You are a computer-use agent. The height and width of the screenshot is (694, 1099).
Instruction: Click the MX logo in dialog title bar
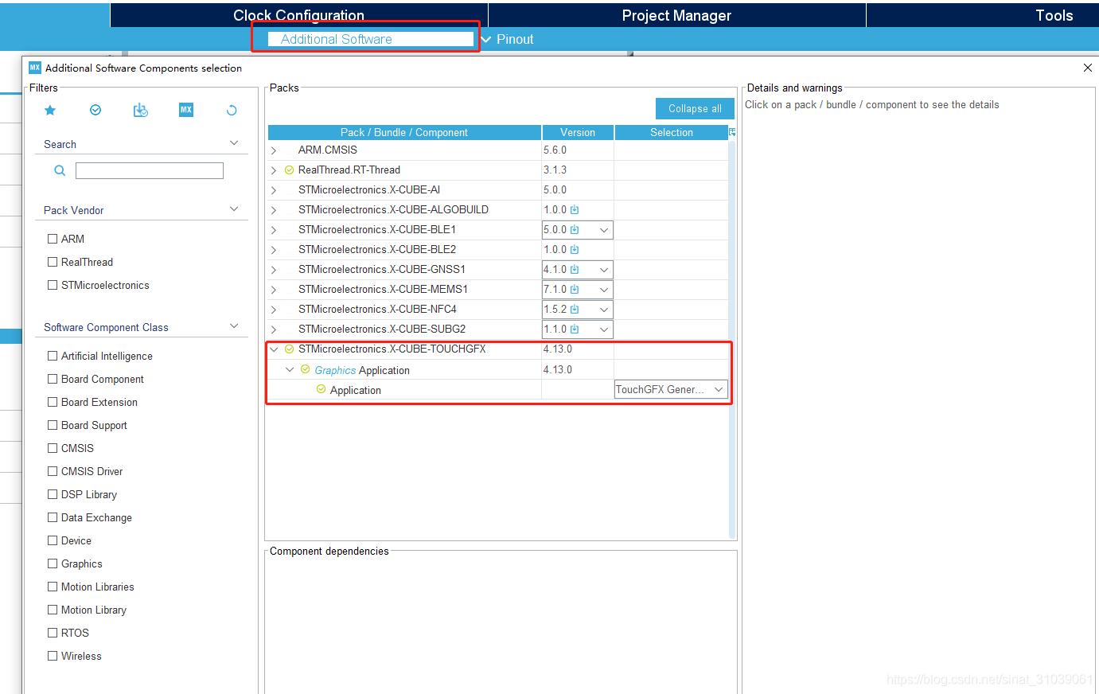35,68
